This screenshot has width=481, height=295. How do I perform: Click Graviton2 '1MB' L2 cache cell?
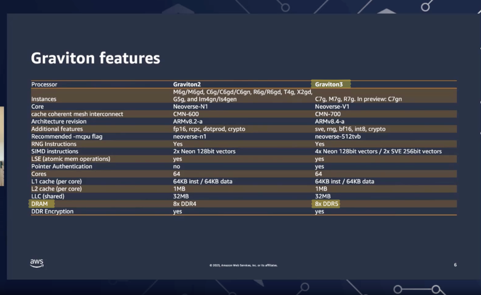tap(179, 189)
